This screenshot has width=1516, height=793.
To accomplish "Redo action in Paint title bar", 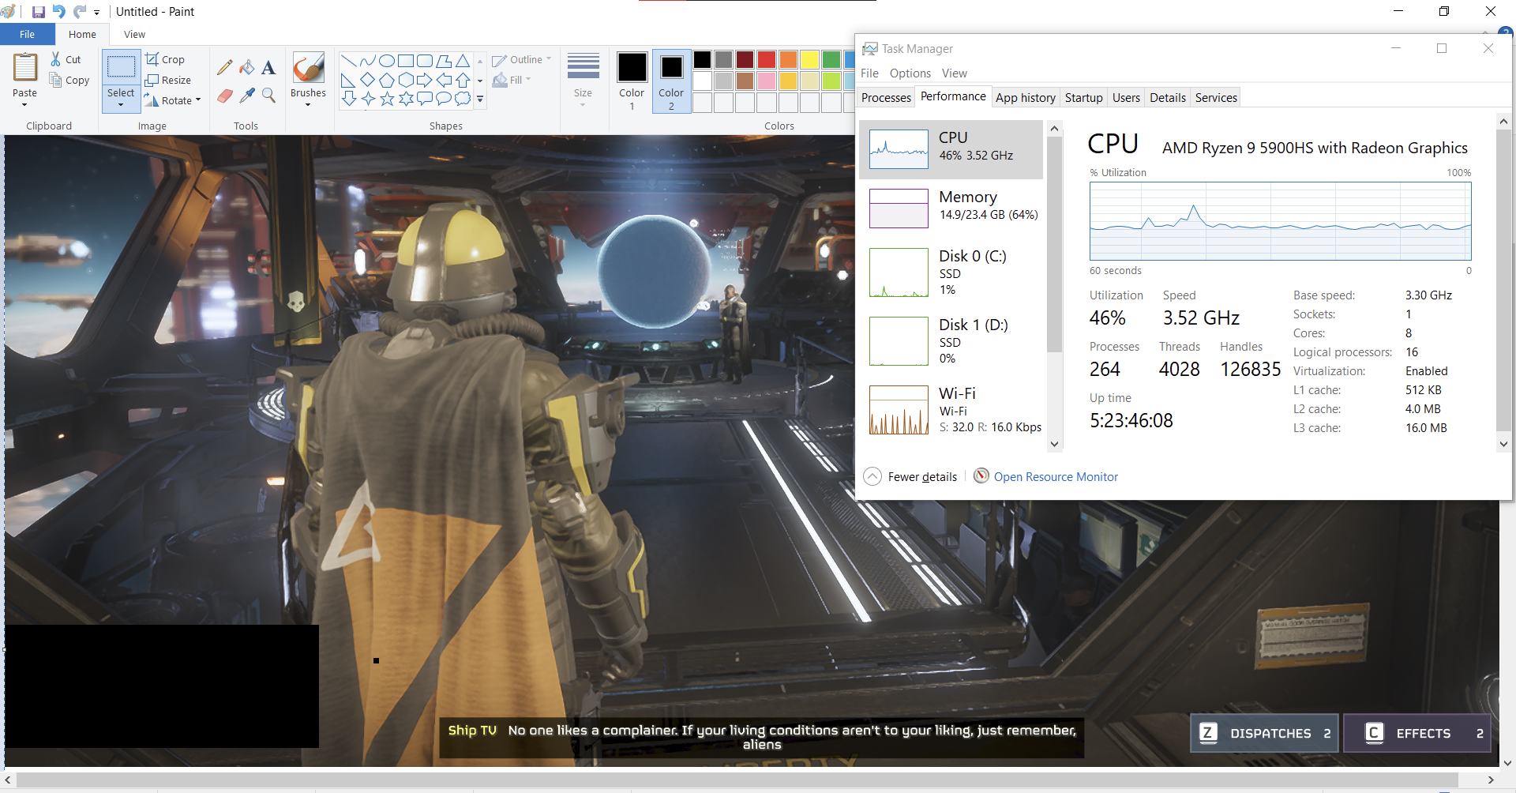I will coord(80,12).
